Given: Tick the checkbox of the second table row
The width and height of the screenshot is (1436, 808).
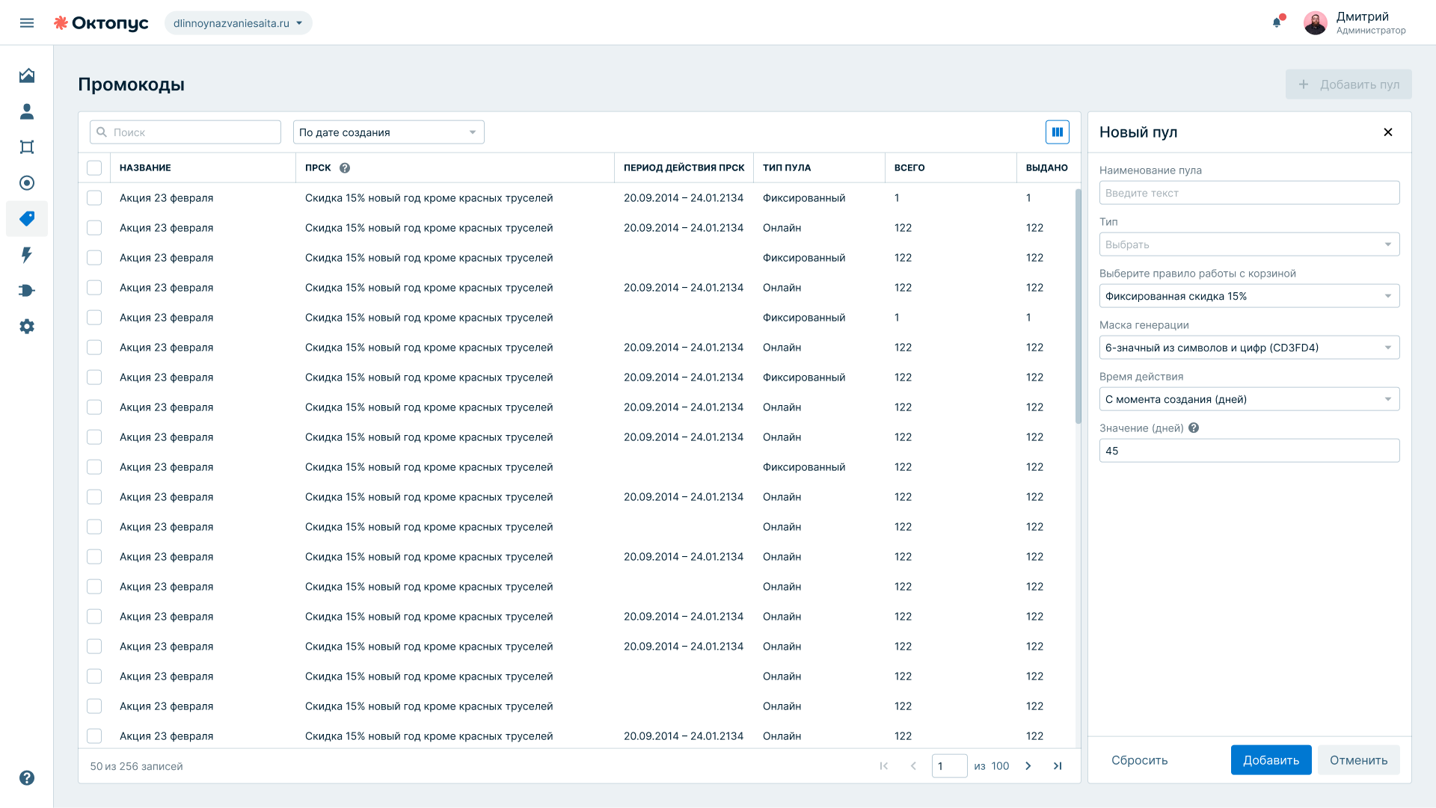Looking at the screenshot, I should pos(94,228).
